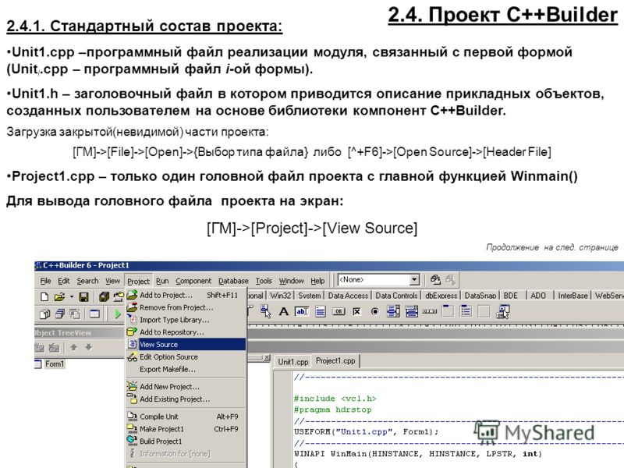Choose Add Existing Project menu entry
This screenshot has height=468, width=624.
(186, 399)
